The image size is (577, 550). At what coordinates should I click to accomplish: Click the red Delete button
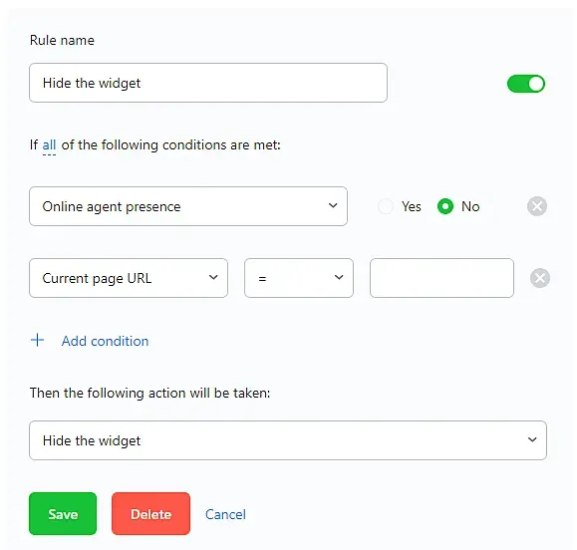150,513
